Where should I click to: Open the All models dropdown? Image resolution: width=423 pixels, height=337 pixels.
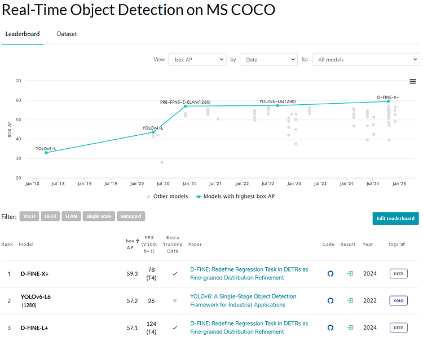tap(366, 59)
